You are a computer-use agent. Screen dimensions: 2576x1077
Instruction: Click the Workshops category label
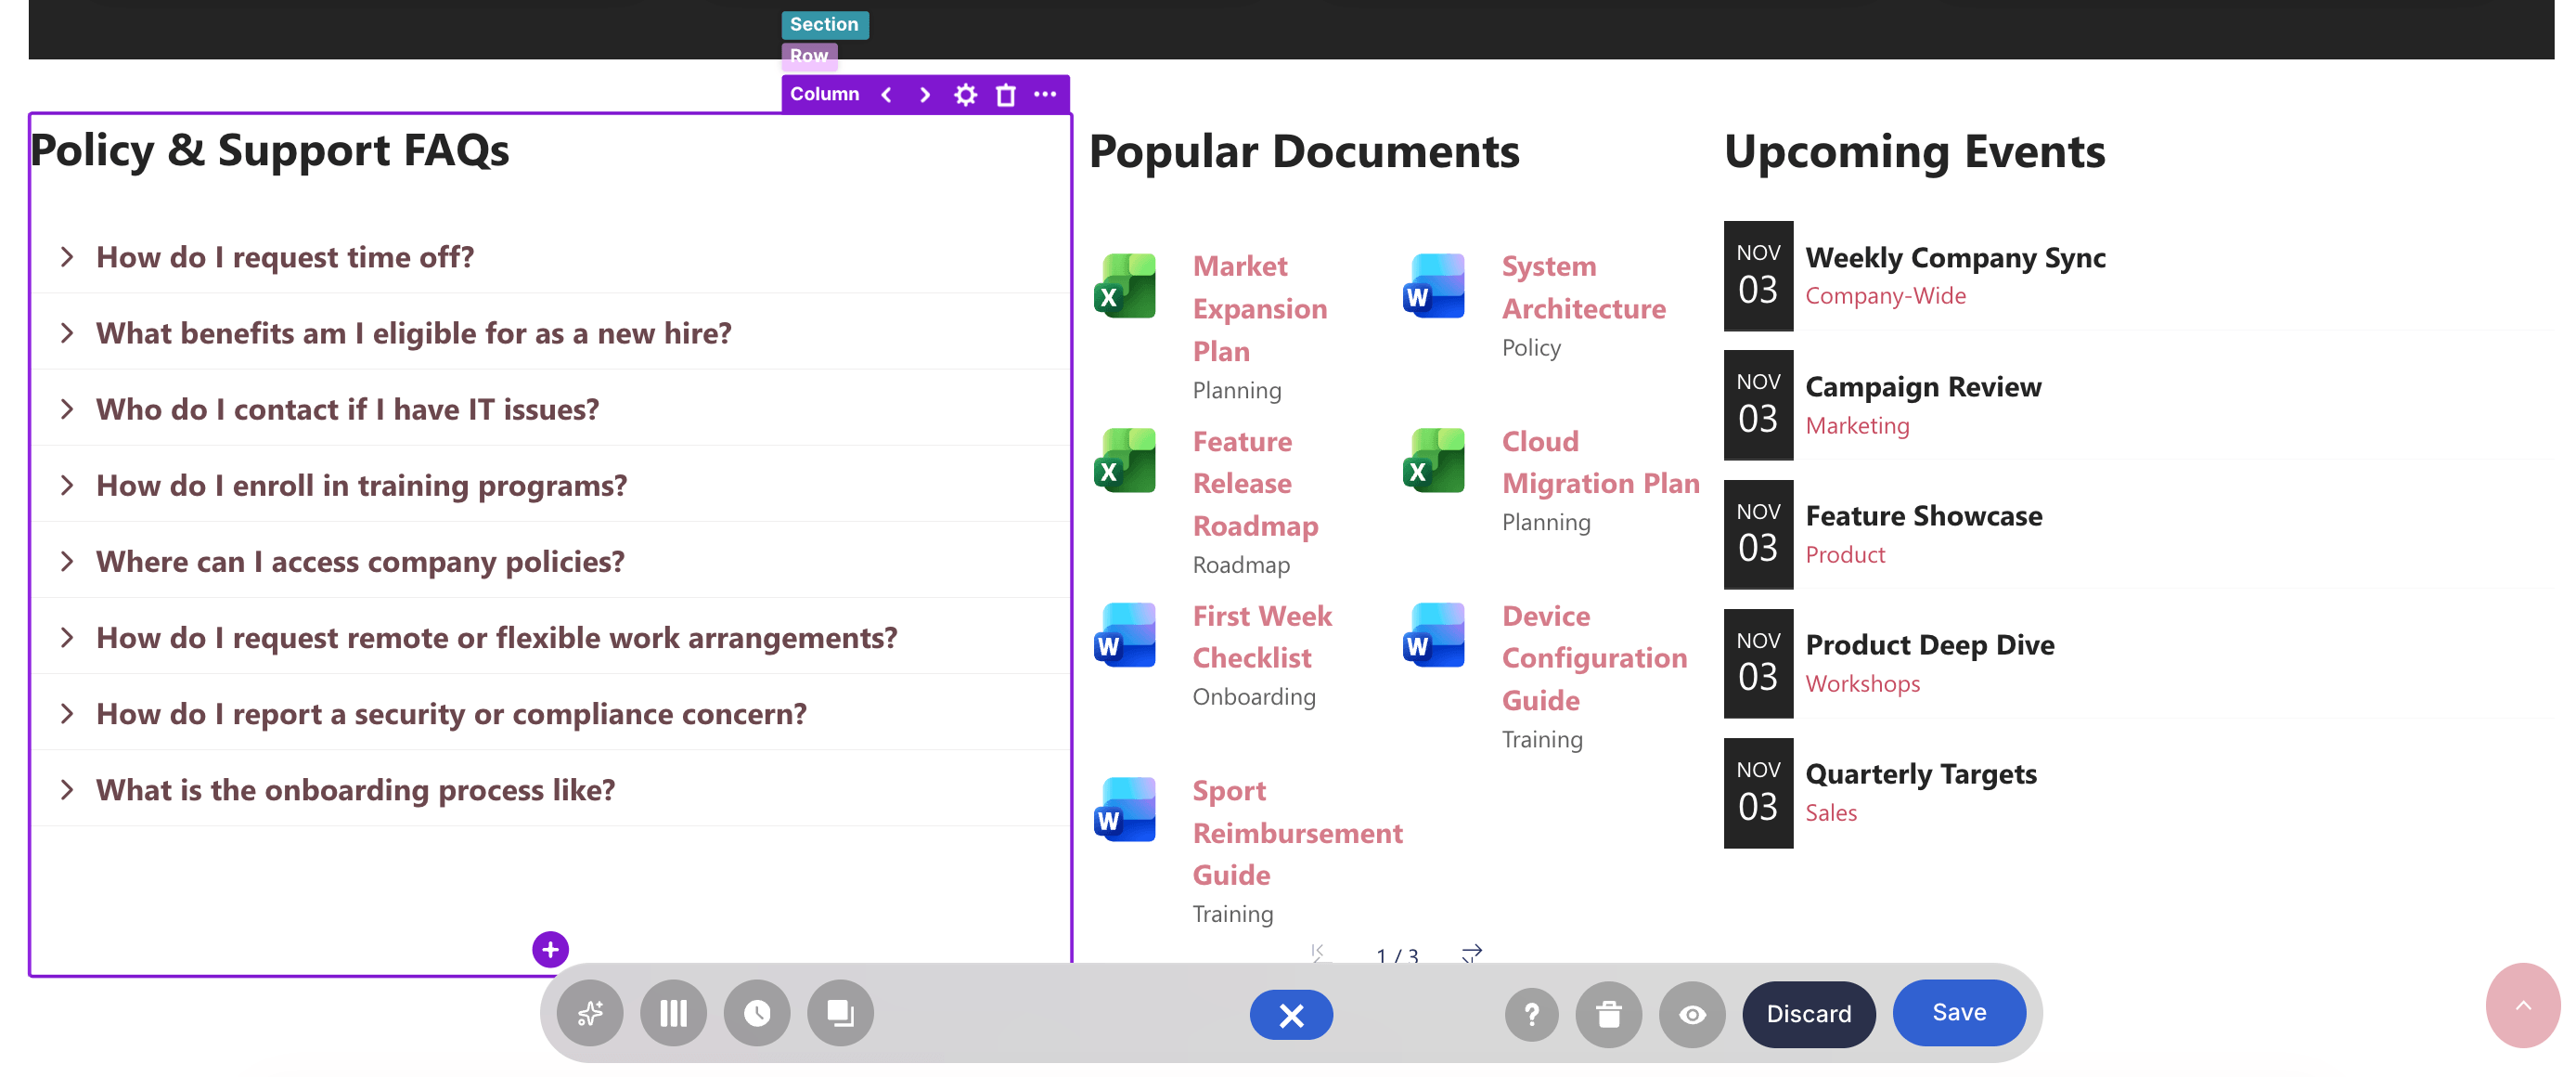point(1862,683)
